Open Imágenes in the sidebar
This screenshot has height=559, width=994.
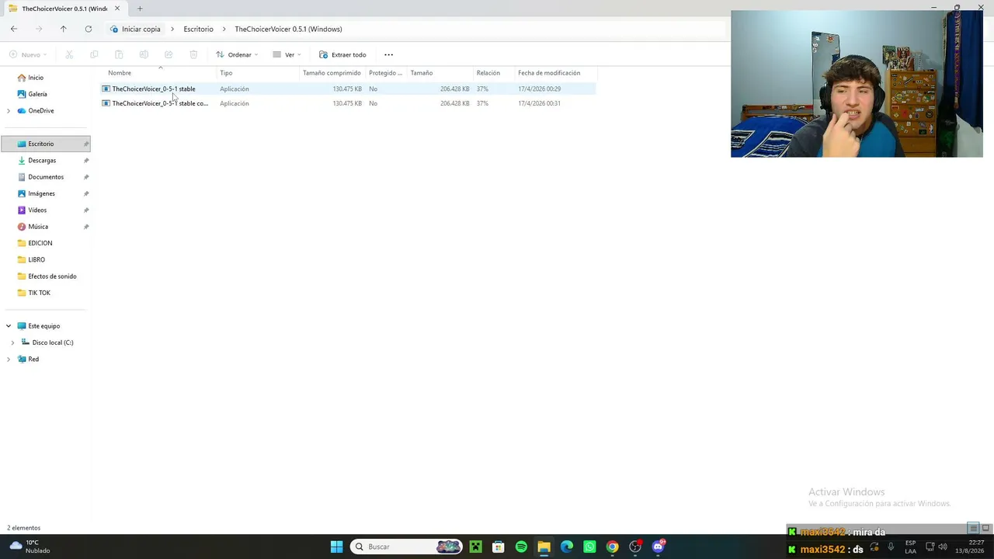(x=41, y=193)
